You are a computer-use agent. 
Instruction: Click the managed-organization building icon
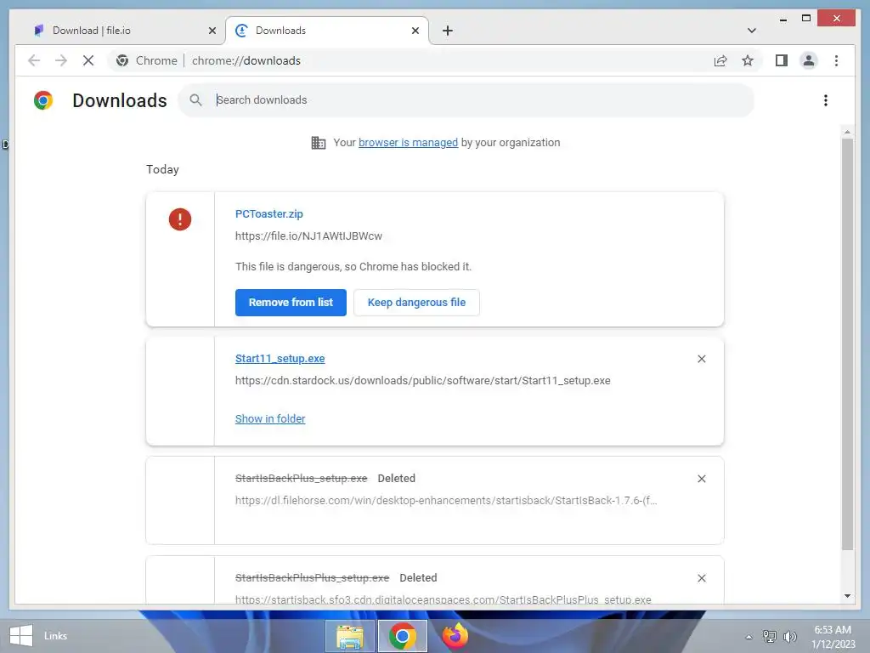(319, 143)
